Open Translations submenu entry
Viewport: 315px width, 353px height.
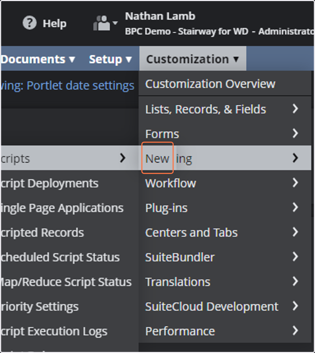pyautogui.click(x=225, y=282)
